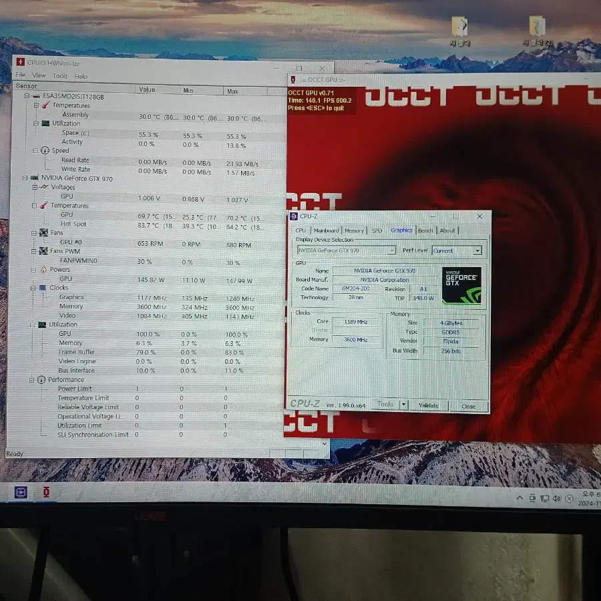Click the OCCT GPU window title icon
This screenshot has width=601, height=601.
[x=293, y=79]
